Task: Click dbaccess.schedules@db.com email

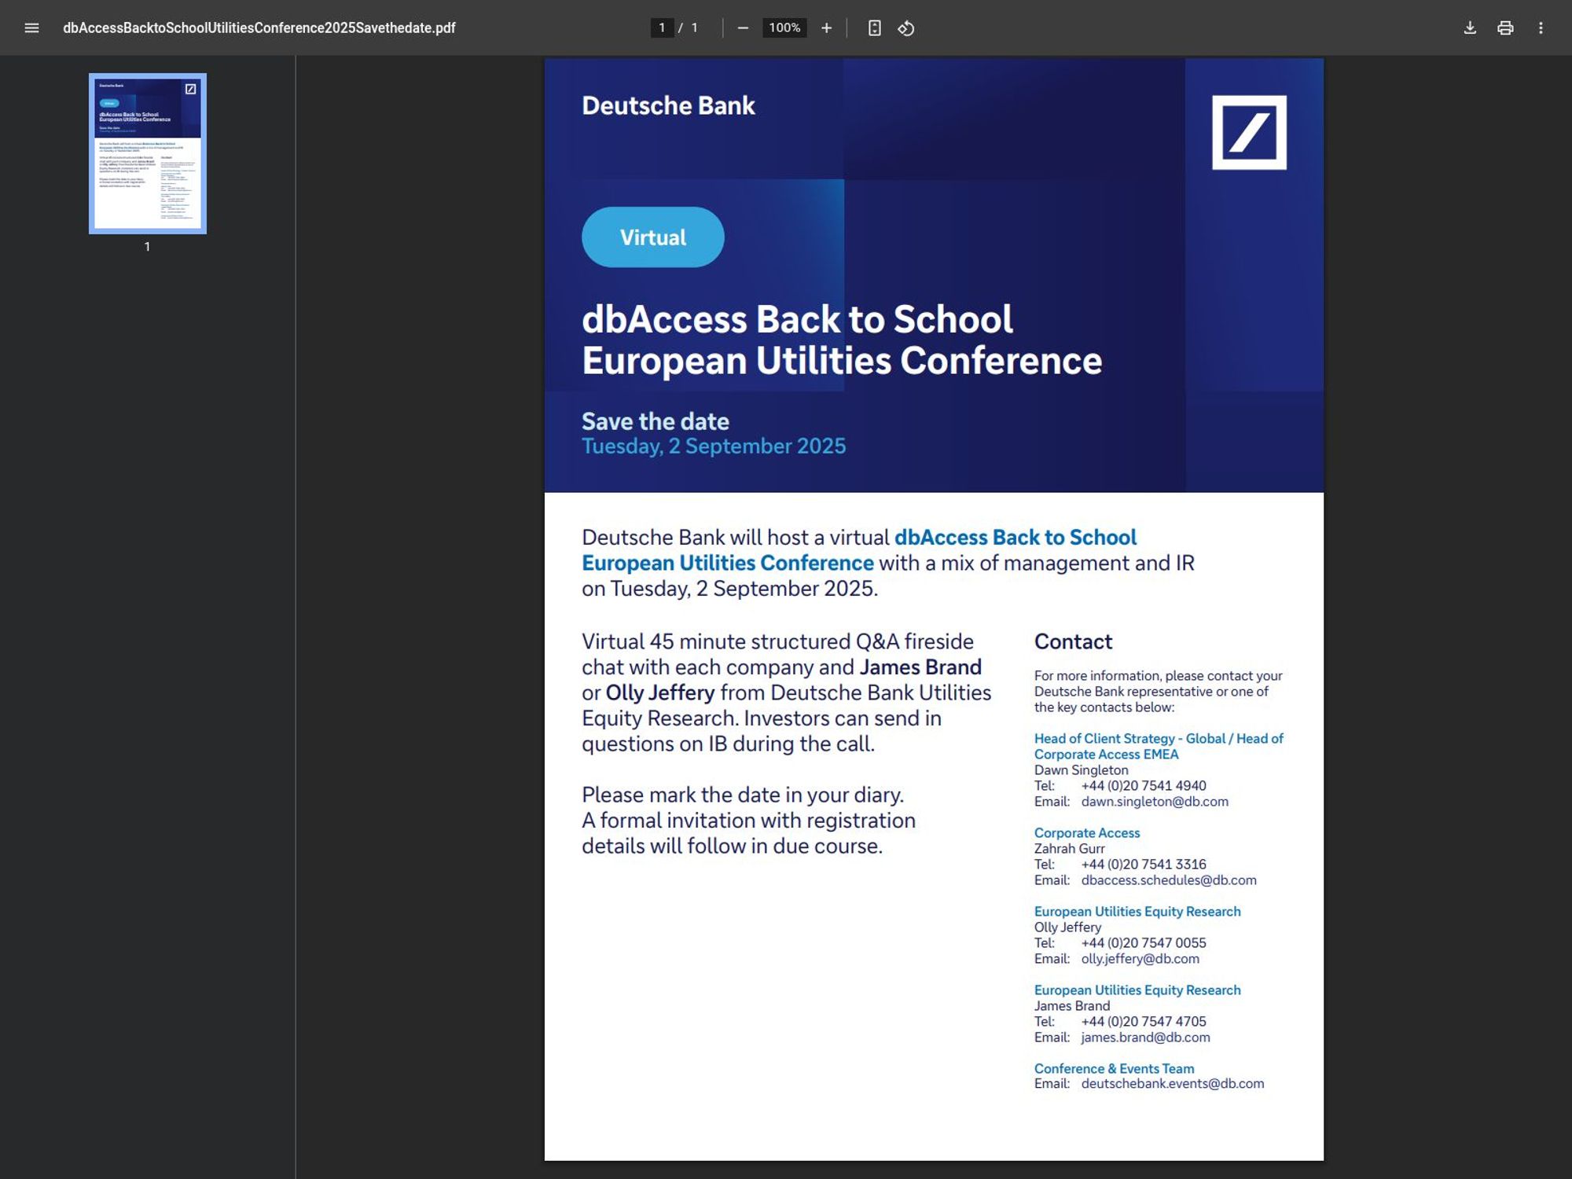Action: 1169,880
